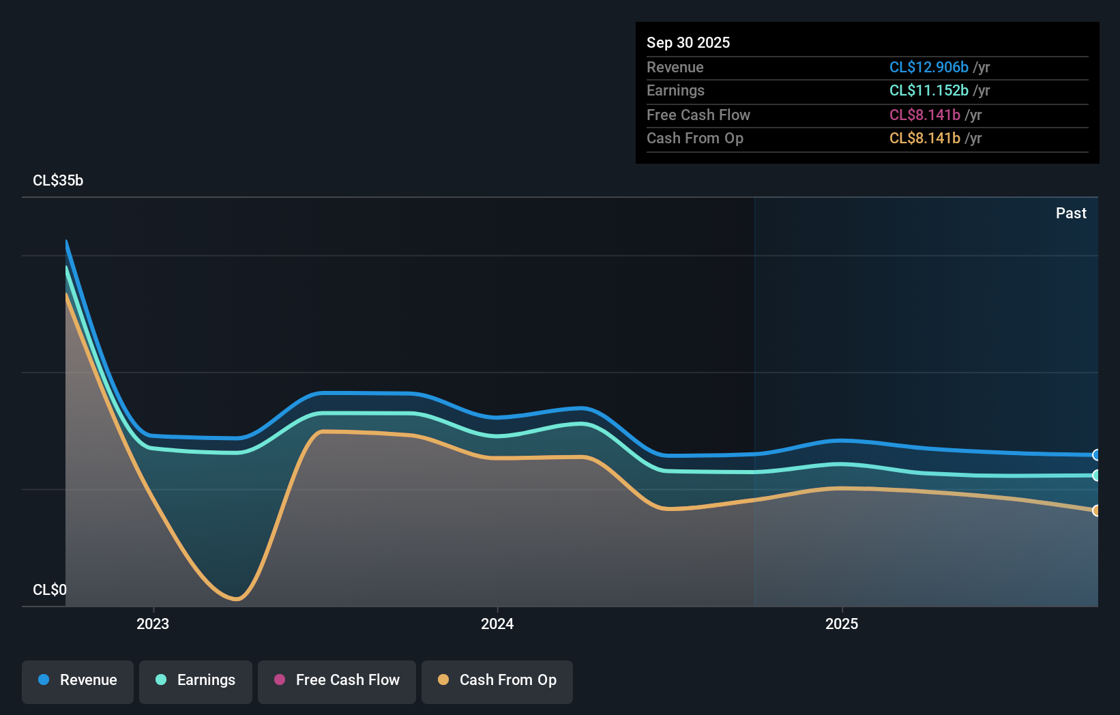Viewport: 1120px width, 715px height.
Task: Click the Earnings value CL$11.152b link
Action: (928, 90)
